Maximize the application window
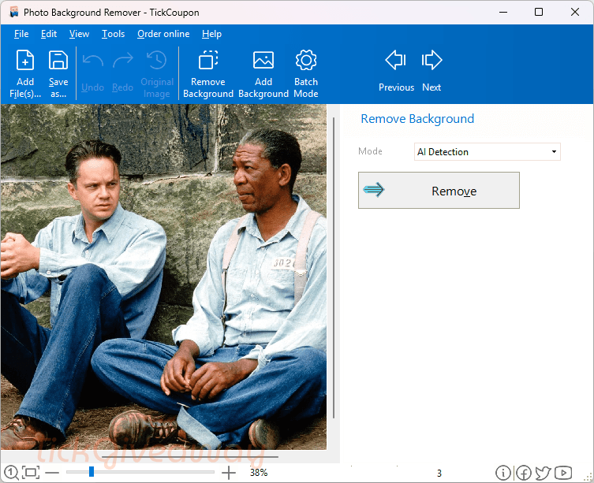The width and height of the screenshot is (594, 483). click(x=539, y=12)
